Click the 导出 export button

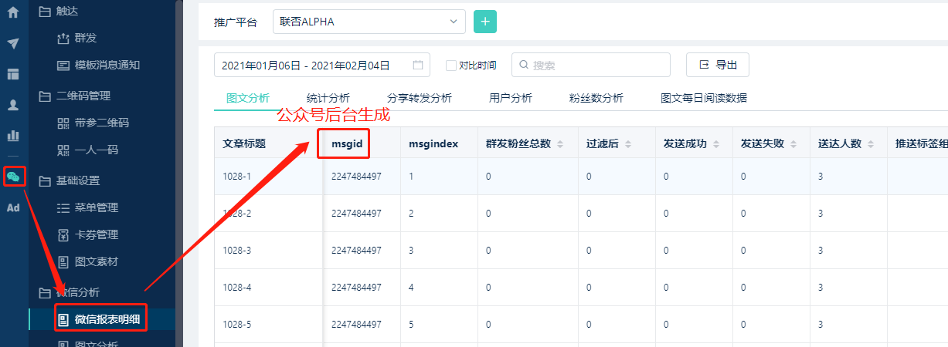pos(718,65)
